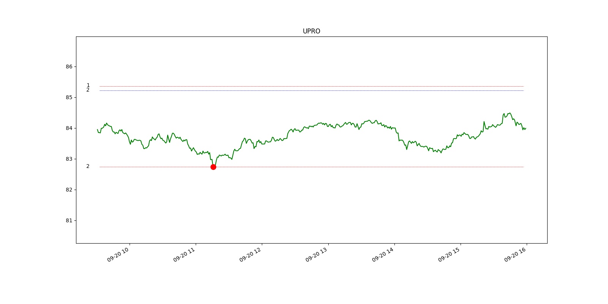Click the x-axis label 09-20 11

tap(184, 255)
